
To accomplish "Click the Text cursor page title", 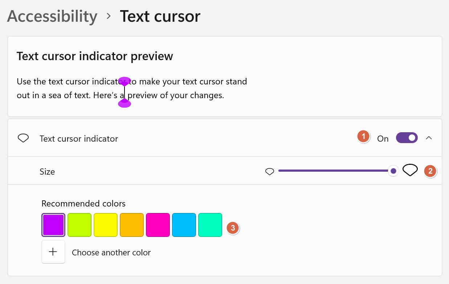I will point(160,16).
